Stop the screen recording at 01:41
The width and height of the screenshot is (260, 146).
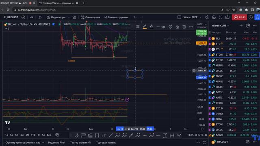(x=239, y=17)
